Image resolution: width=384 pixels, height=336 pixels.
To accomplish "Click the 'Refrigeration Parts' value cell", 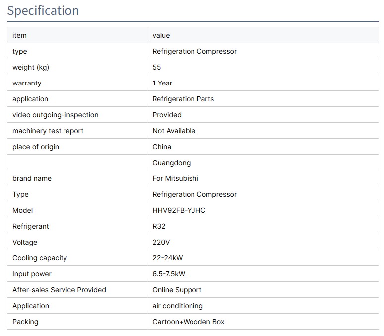I will pyautogui.click(x=183, y=99).
